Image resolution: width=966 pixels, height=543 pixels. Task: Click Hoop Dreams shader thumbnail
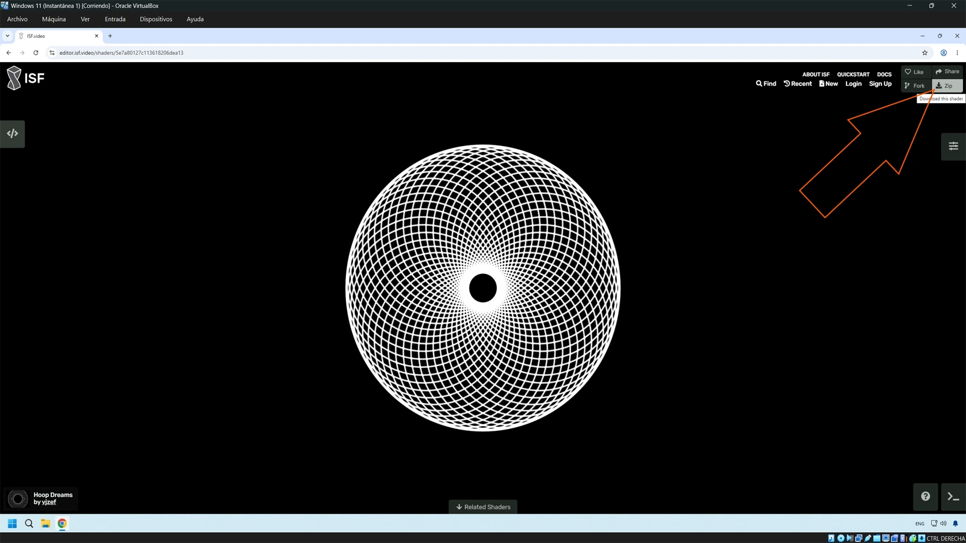18,498
